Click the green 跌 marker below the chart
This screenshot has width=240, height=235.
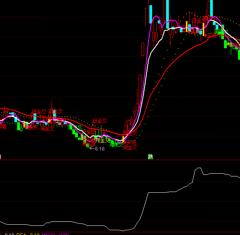tap(151, 157)
